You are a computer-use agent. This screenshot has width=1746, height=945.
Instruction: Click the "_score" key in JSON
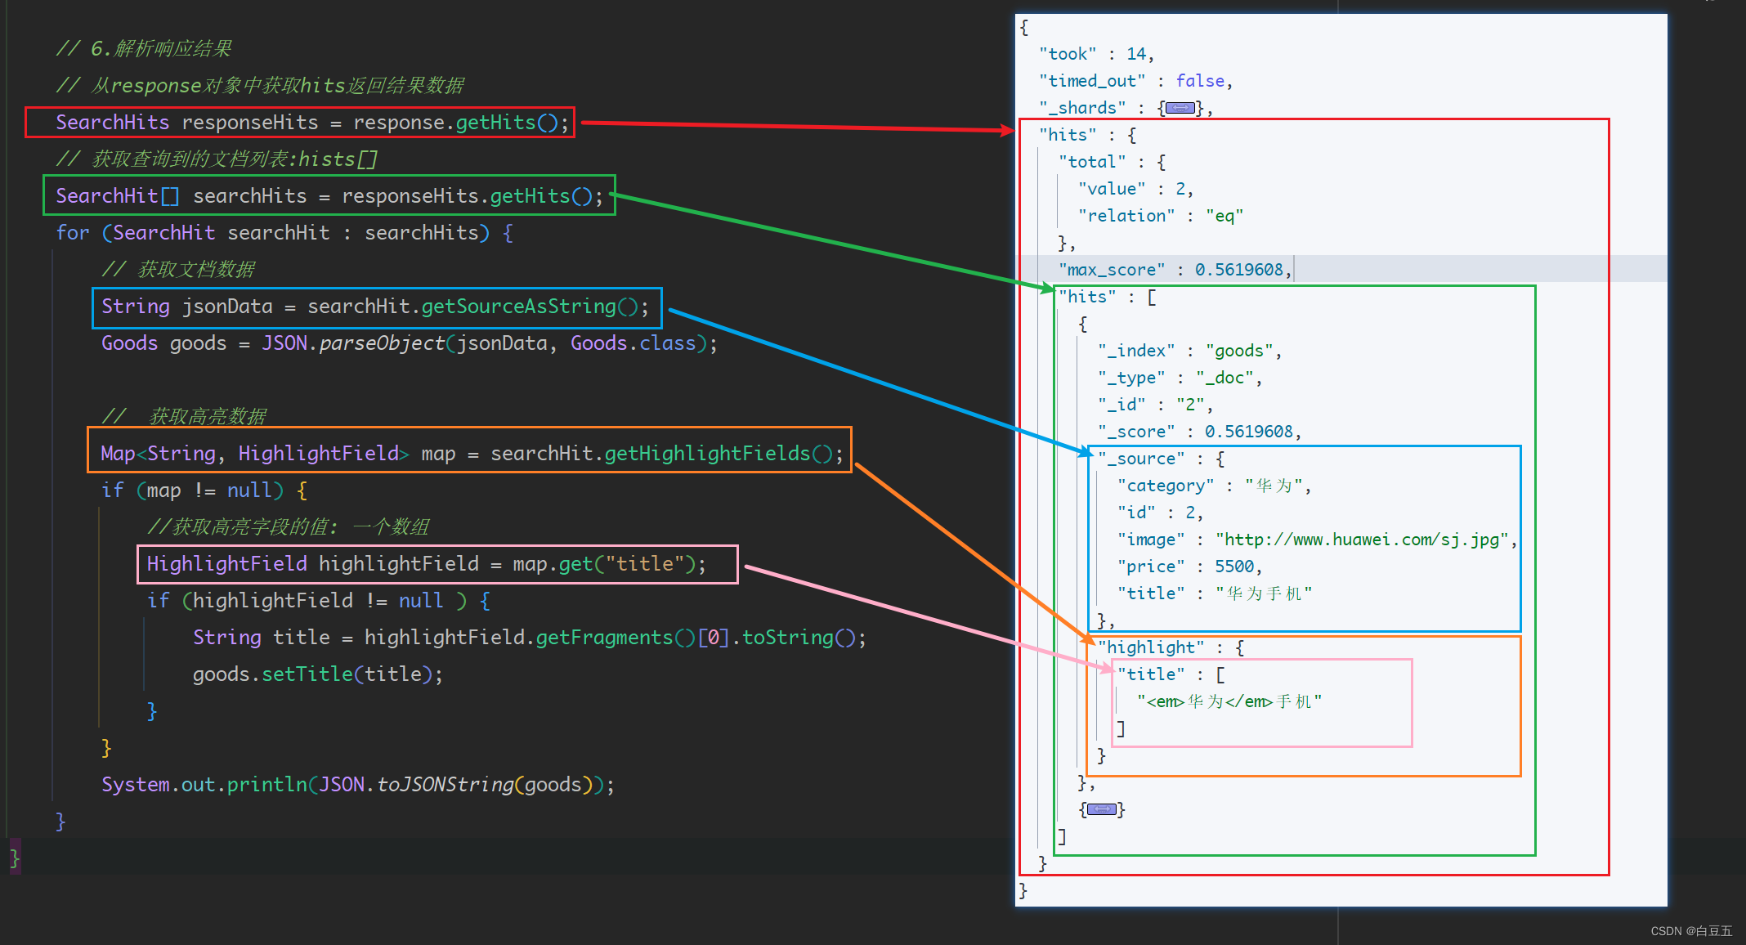coord(1136,432)
